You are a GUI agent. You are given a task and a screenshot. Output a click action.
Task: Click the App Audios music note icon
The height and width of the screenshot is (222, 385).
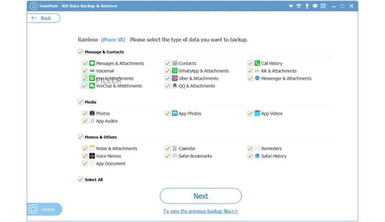point(92,121)
